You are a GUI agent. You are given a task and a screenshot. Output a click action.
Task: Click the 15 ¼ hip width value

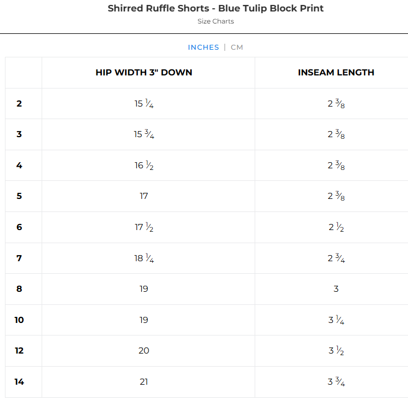143,103
